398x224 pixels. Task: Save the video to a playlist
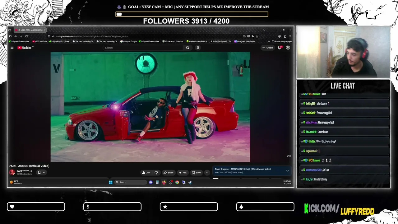197,173
